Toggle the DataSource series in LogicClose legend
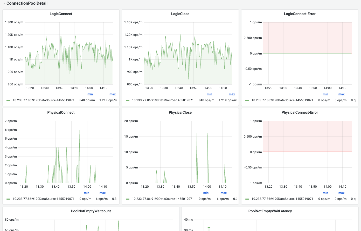Screen dimensions: 361x231 [163, 100]
